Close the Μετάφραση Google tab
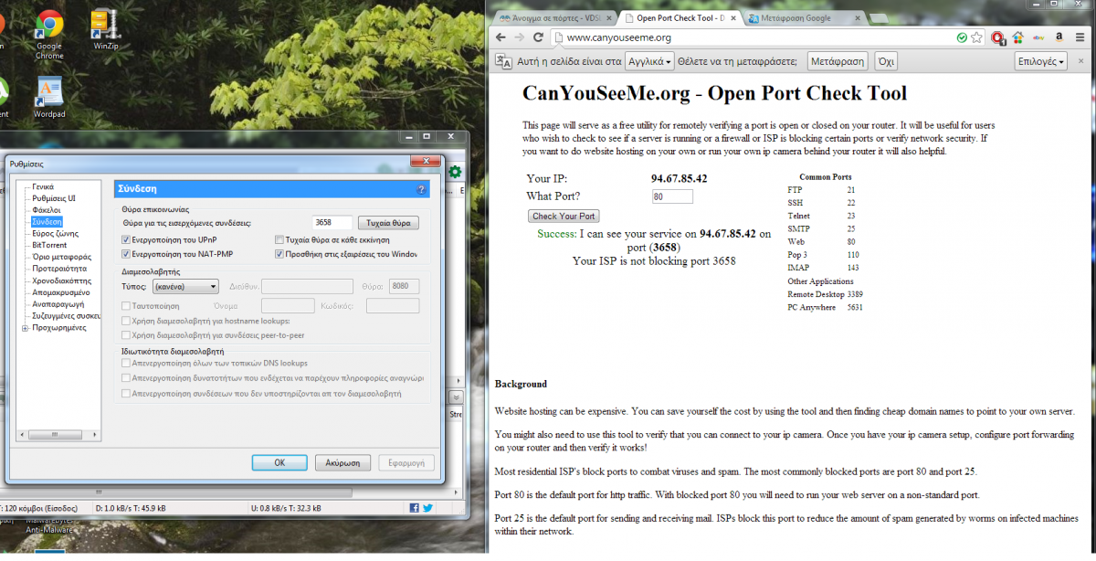This screenshot has height=561, width=1096. (857, 17)
